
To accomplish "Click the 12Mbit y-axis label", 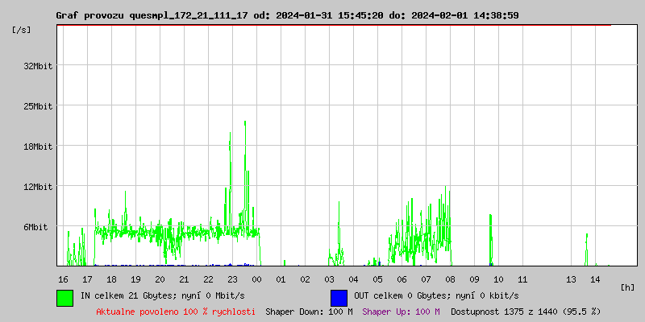I will pyautogui.click(x=38, y=187).
